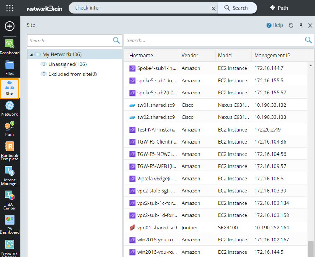Refresh the Site panel
Viewport: 315px width, 257px height.
coord(291,25)
